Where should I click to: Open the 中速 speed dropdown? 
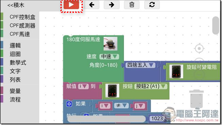(x=109, y=57)
